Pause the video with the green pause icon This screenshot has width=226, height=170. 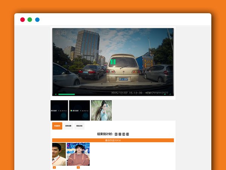point(113,62)
